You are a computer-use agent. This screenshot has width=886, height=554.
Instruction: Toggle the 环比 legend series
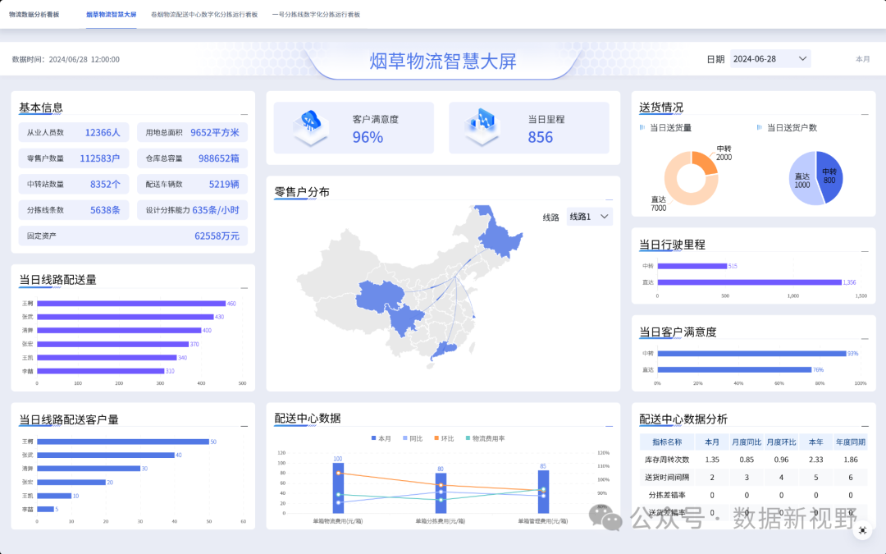441,438
